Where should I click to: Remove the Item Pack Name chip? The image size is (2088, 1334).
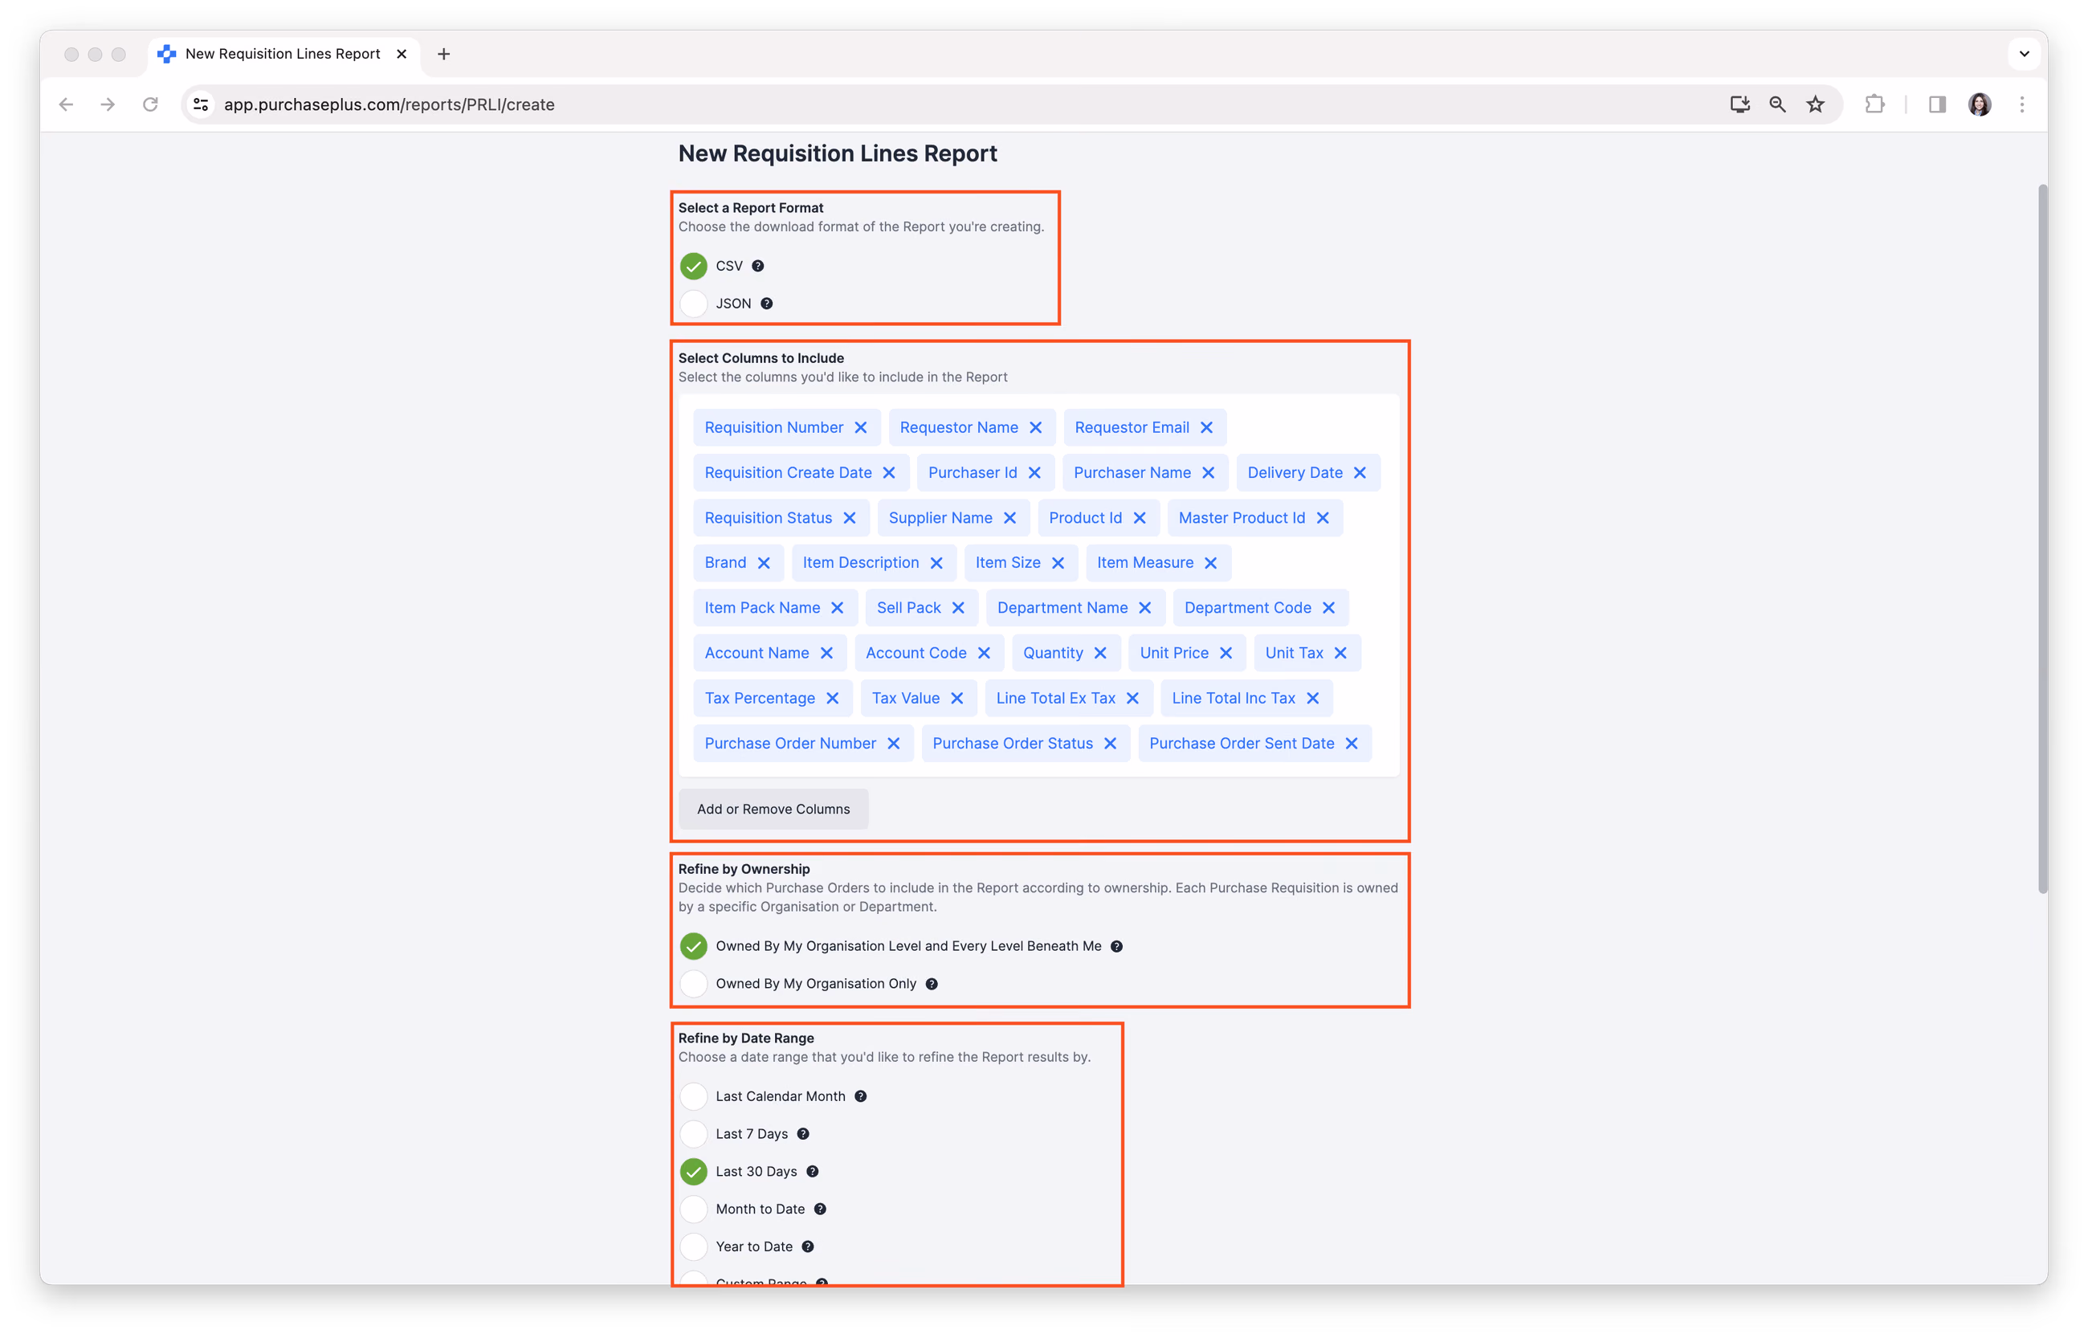pyautogui.click(x=837, y=608)
